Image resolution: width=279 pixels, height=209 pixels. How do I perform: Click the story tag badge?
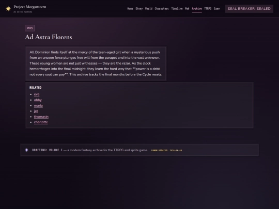pos(30,28)
